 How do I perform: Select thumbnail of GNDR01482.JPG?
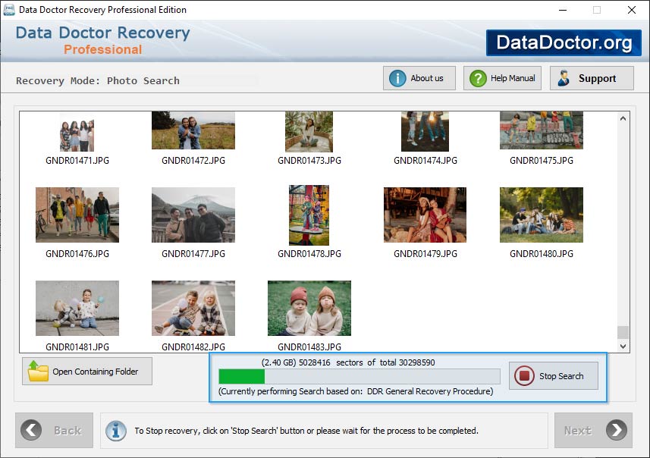point(193,308)
